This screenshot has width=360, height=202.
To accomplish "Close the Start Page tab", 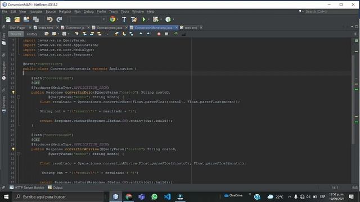I will pyautogui.click(x=30, y=27).
